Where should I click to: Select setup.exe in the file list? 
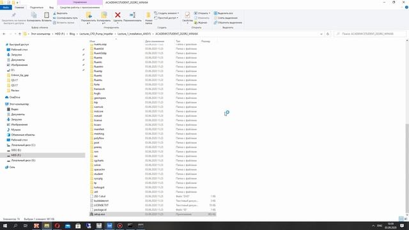(153, 214)
